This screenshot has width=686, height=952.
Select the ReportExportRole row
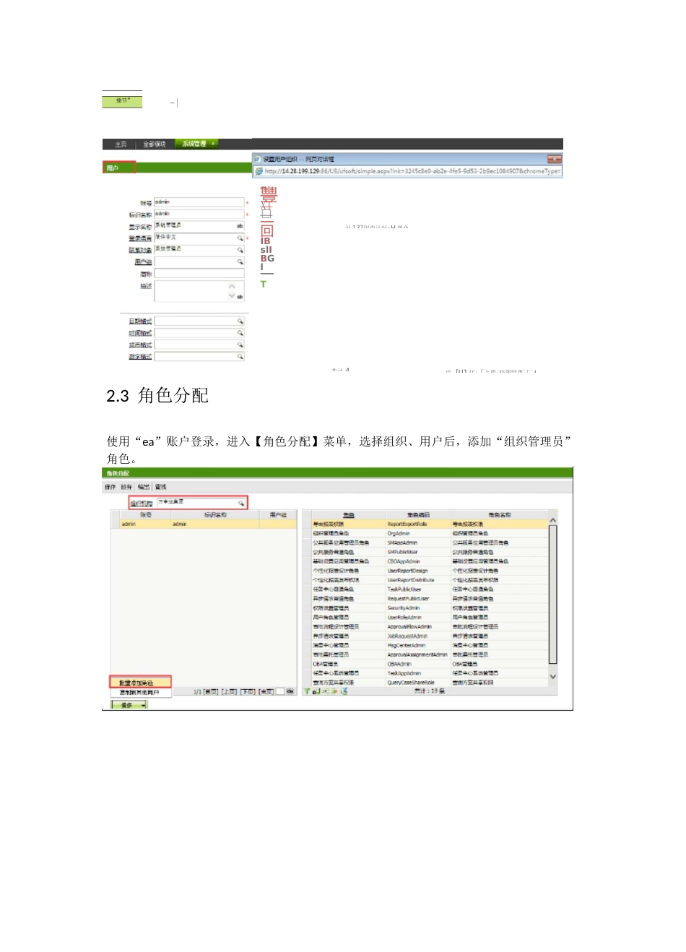point(425,524)
